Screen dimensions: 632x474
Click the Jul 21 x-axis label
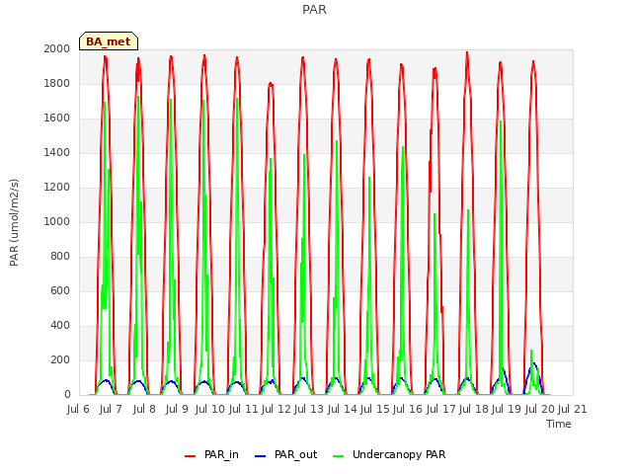(x=573, y=410)
